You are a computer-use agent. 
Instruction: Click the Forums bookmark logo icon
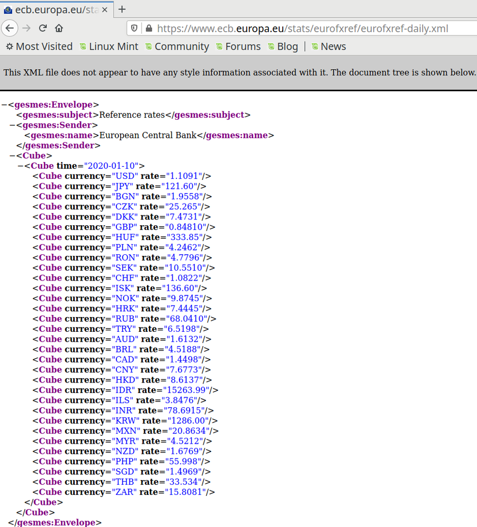(x=220, y=46)
